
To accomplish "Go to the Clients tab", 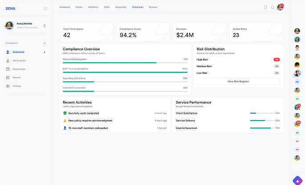I will click(x=79, y=7).
